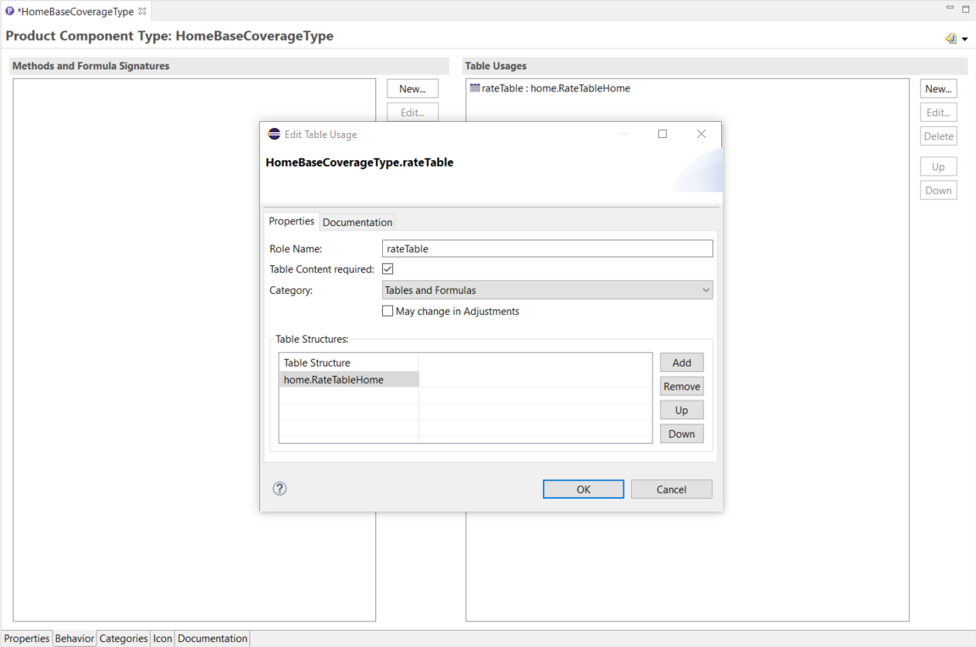This screenshot has height=647, width=976.
Task: Close the HomeBaseCoverageType editor tab
Action: coord(142,11)
